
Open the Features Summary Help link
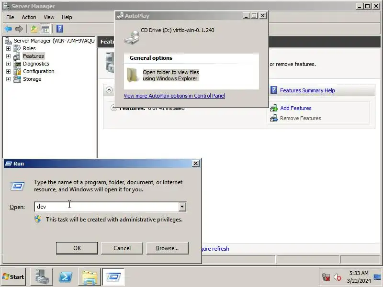307,90
